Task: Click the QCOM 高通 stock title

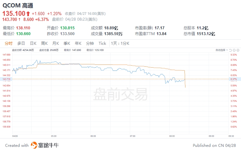Action: point(18,5)
